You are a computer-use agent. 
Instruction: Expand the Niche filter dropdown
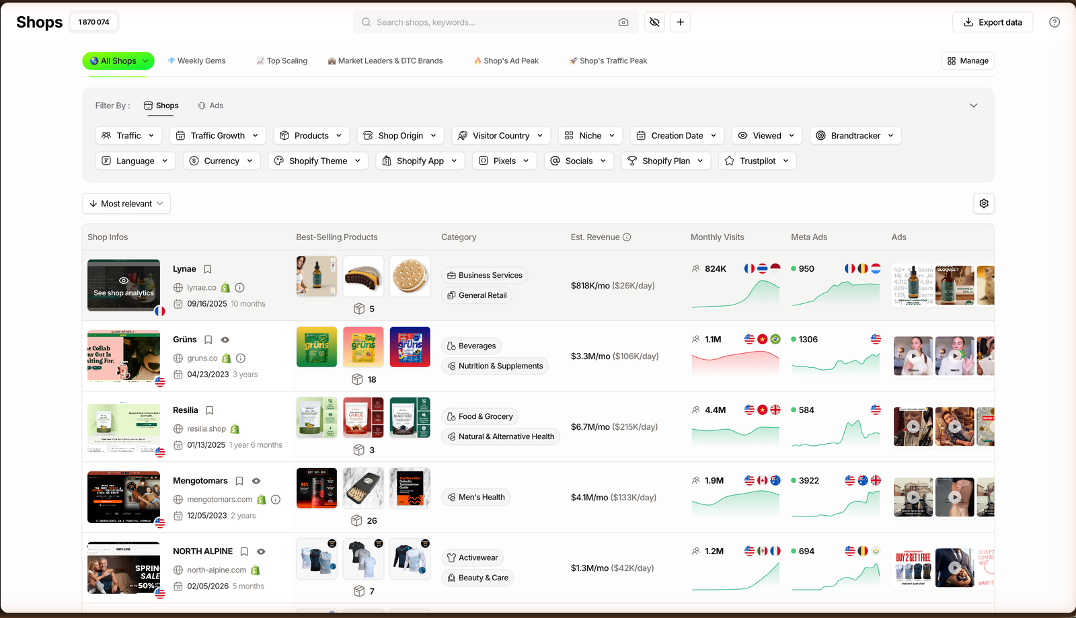[590, 135]
